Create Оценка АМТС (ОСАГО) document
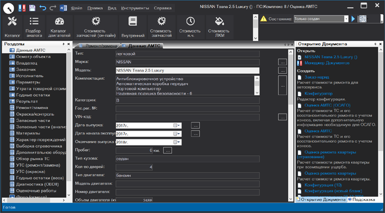Image resolution: width=385 pixels, height=213 pixels. (327, 105)
